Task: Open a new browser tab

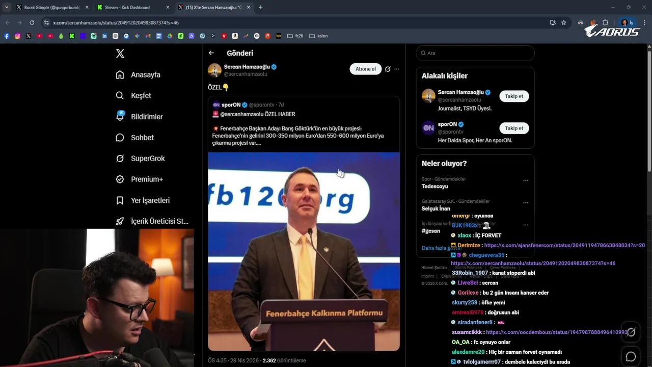Action: (x=261, y=8)
